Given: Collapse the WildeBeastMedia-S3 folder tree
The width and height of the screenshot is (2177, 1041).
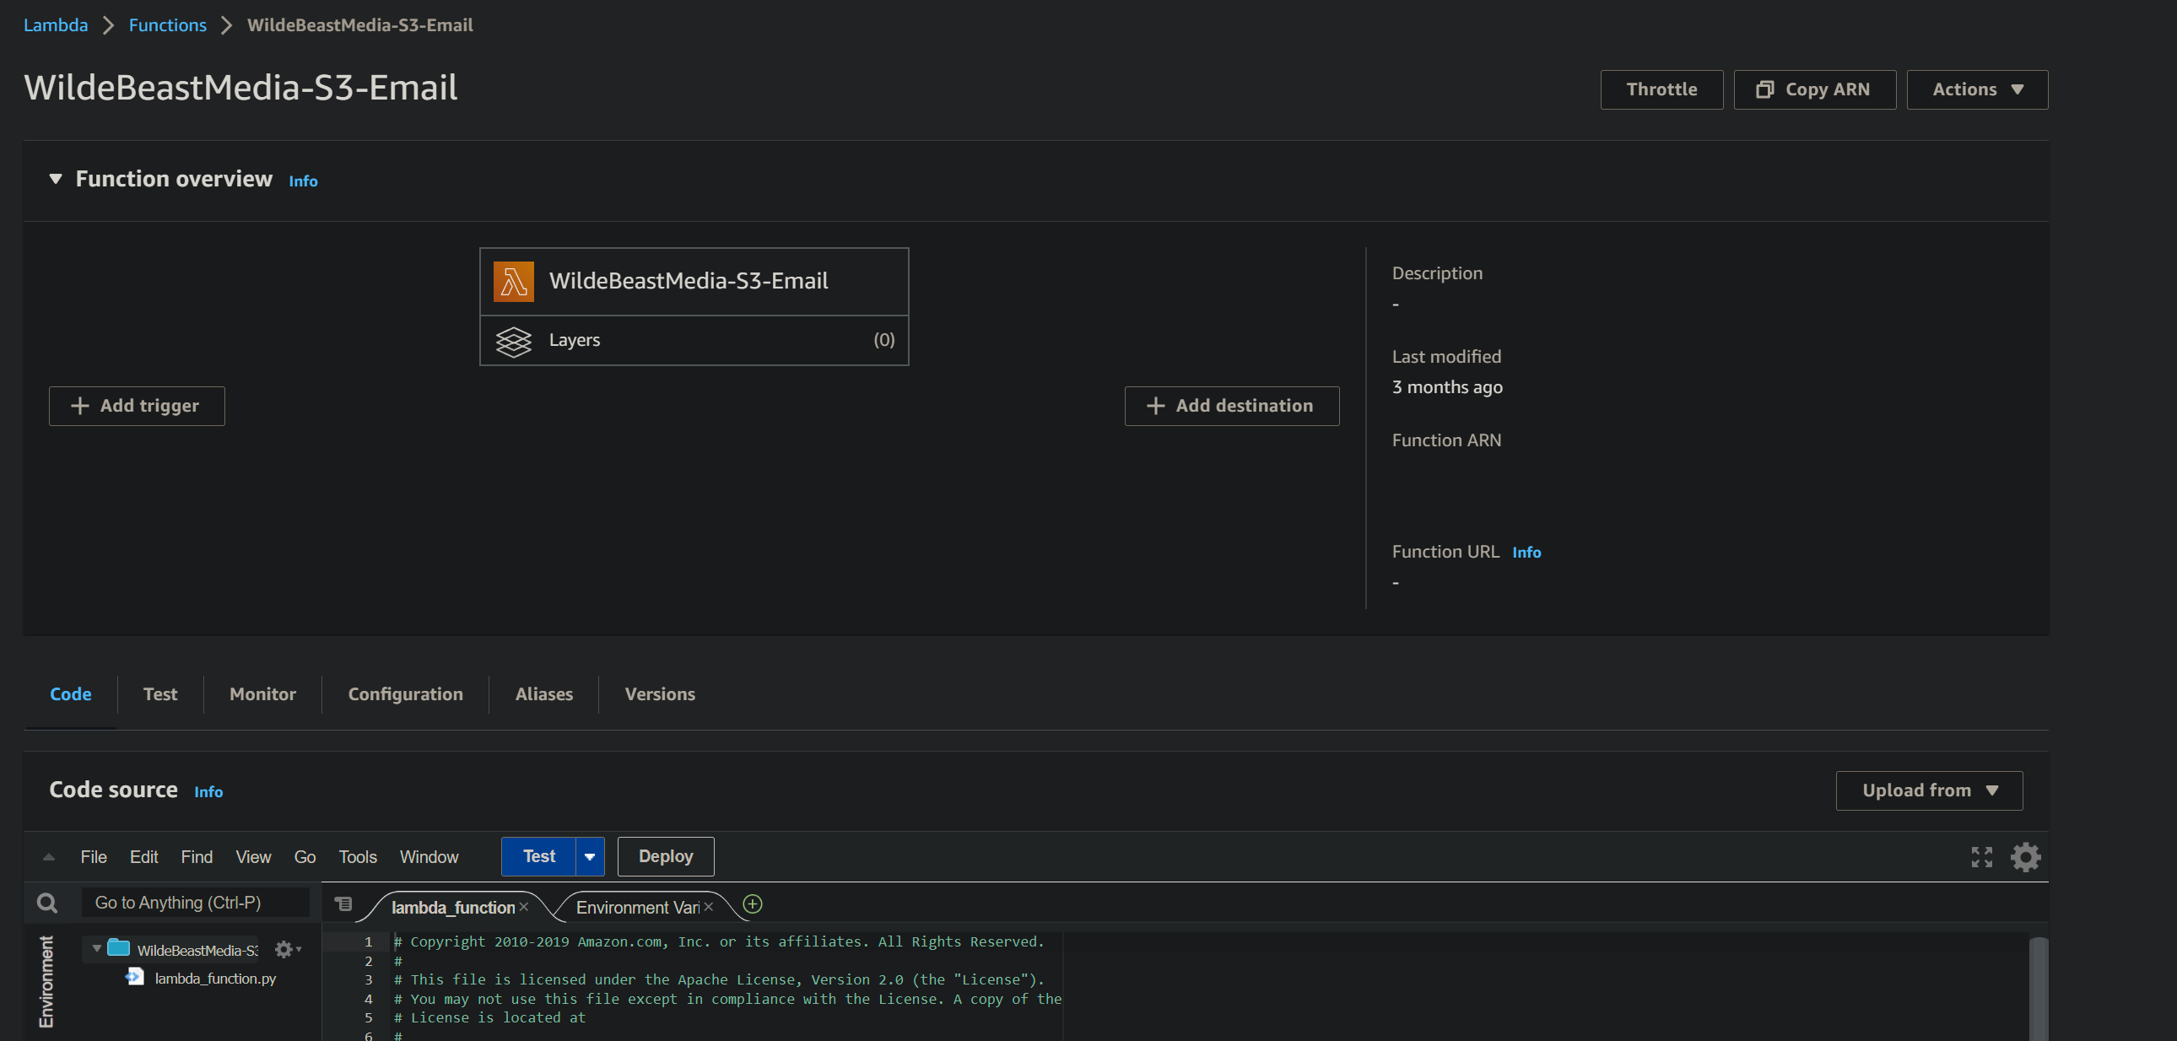Looking at the screenshot, I should pos(97,949).
